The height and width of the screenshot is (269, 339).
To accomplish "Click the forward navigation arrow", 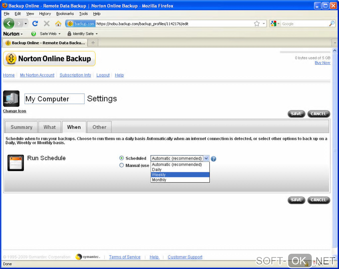I will click(x=20, y=24).
